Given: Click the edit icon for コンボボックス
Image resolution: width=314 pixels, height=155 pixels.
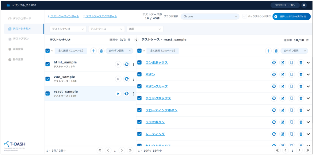Looking at the screenshot, I should 282,63.
